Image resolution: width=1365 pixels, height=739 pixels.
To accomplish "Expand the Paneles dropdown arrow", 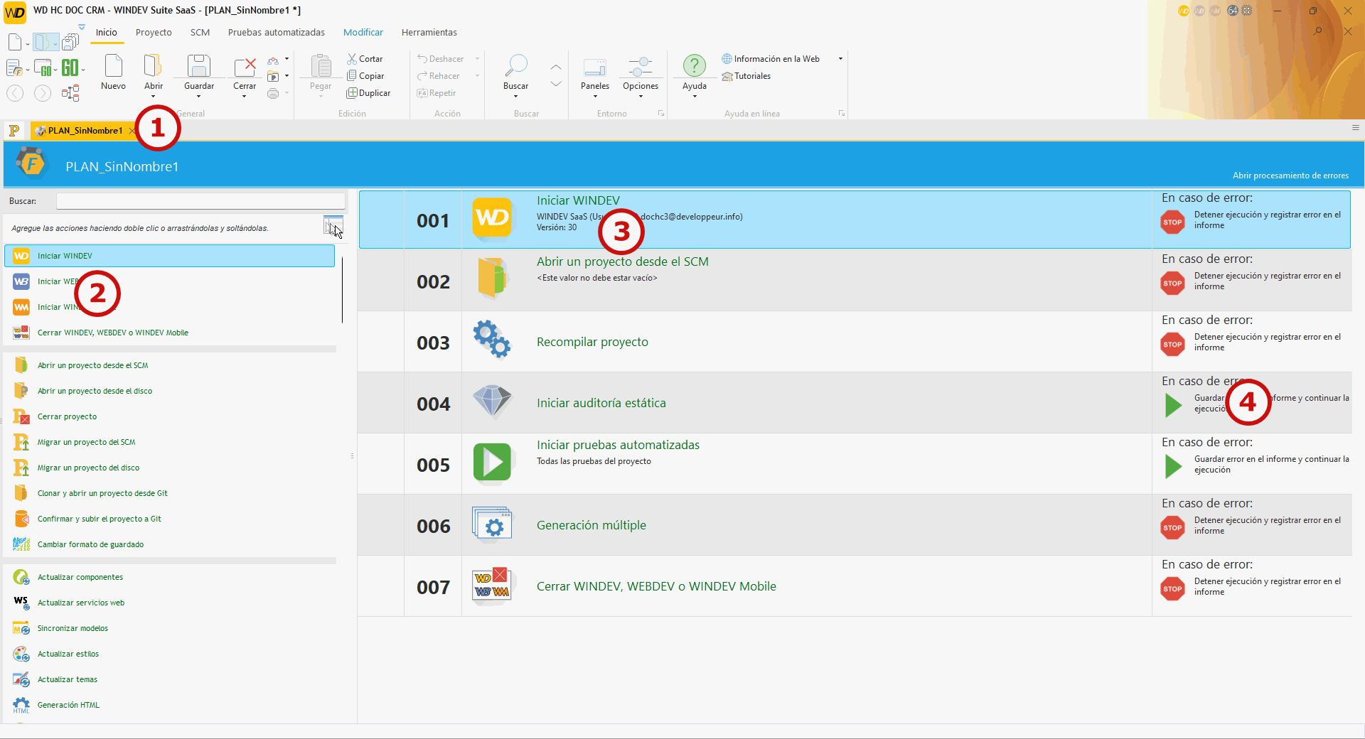I will coord(595,97).
